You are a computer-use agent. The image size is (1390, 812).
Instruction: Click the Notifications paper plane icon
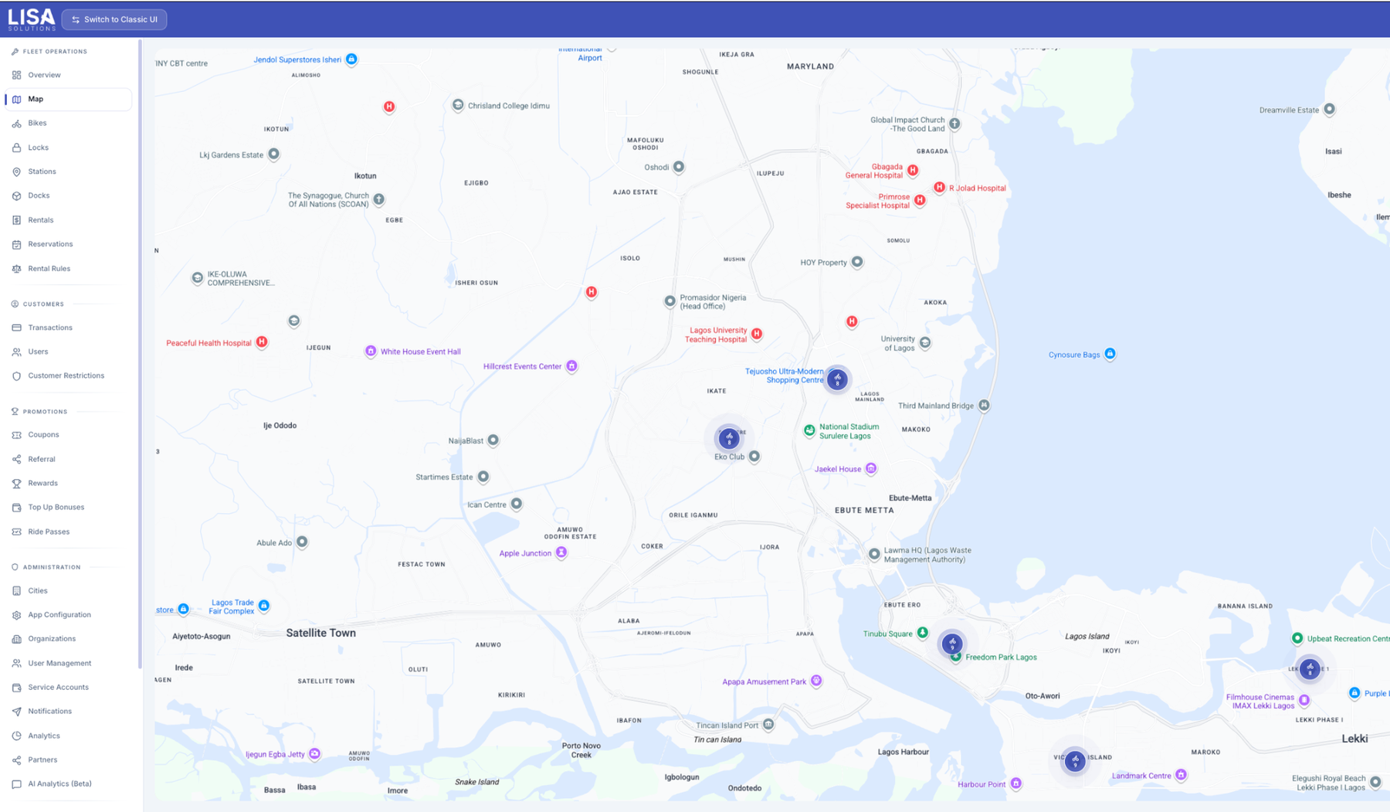(x=16, y=712)
